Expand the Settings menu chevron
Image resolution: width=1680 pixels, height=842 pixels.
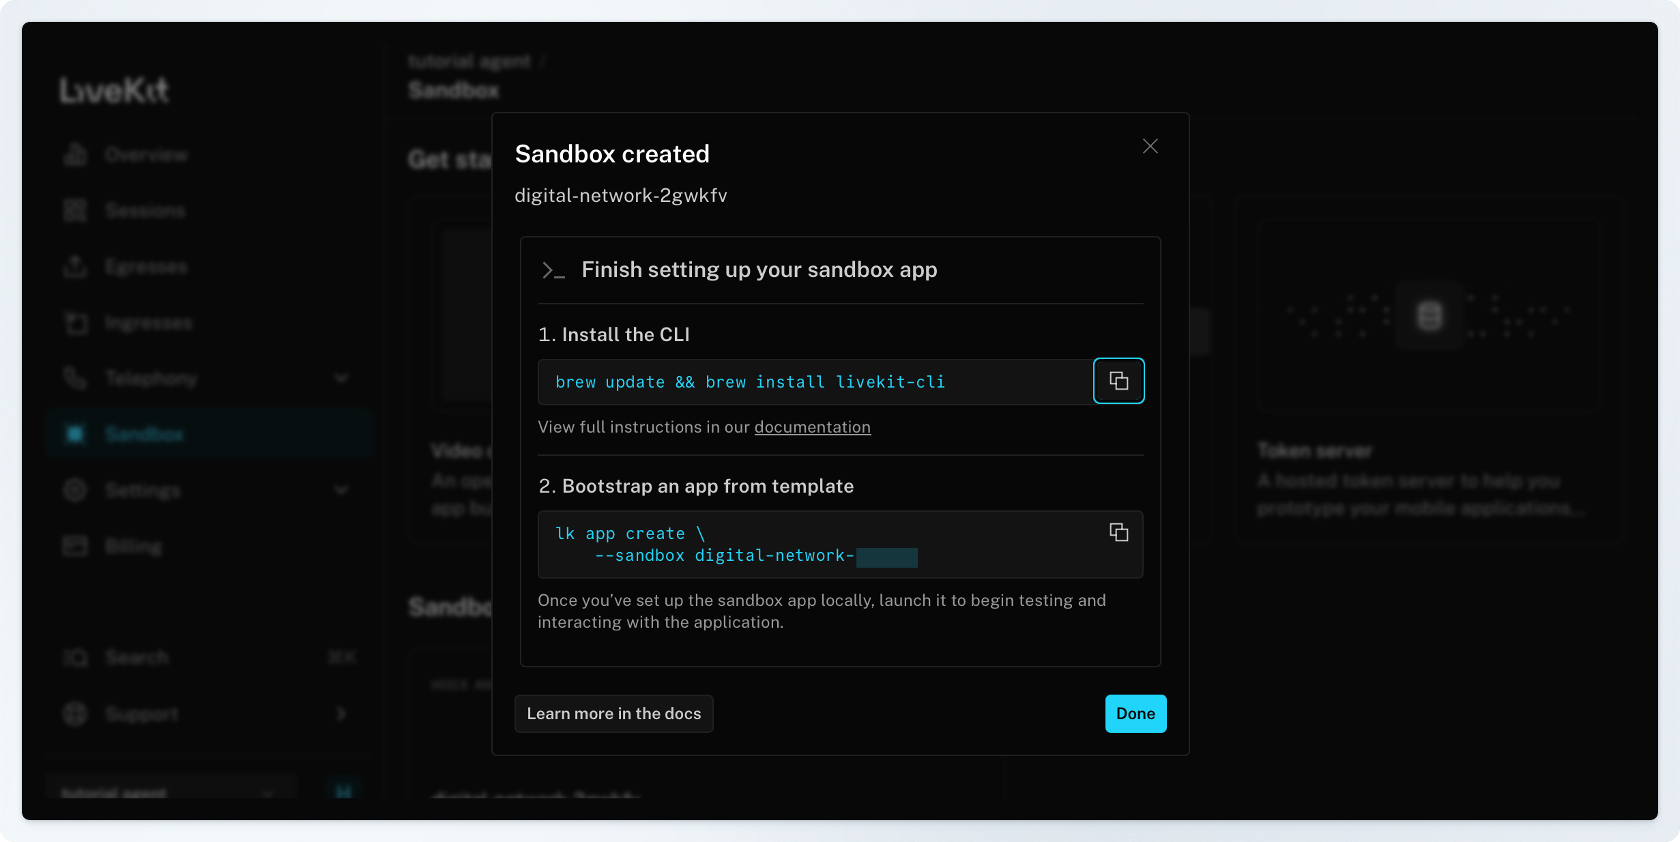coord(341,490)
